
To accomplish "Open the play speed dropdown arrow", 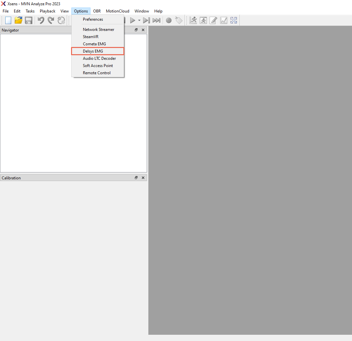I will 139,20.
